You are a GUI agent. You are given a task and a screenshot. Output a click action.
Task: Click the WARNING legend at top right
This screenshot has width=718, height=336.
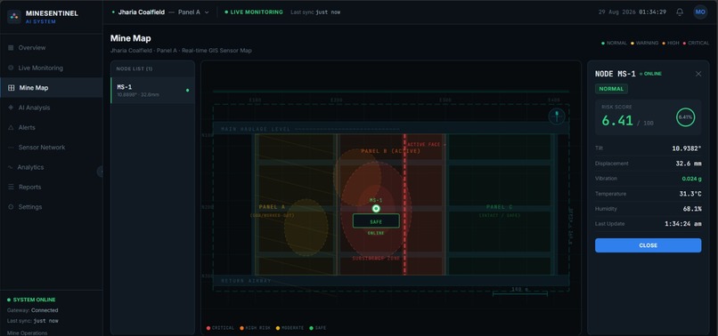click(x=645, y=43)
